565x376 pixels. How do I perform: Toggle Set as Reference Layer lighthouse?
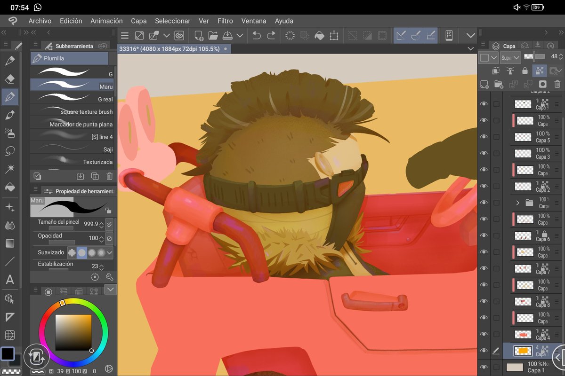point(510,70)
